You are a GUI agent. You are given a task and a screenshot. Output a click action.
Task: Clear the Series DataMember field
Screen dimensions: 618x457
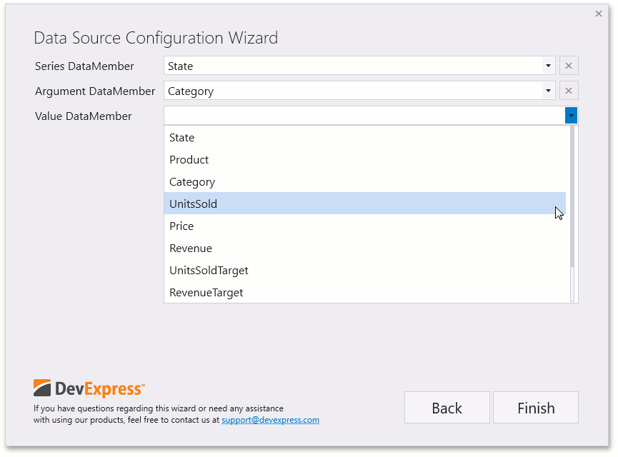pyautogui.click(x=568, y=66)
